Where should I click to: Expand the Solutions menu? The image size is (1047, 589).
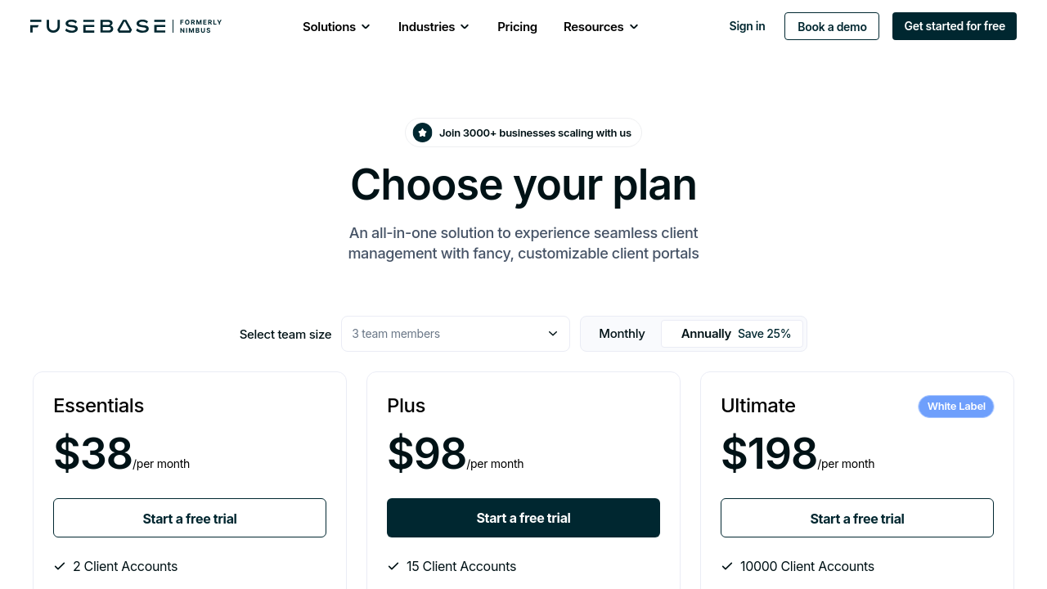point(329,27)
